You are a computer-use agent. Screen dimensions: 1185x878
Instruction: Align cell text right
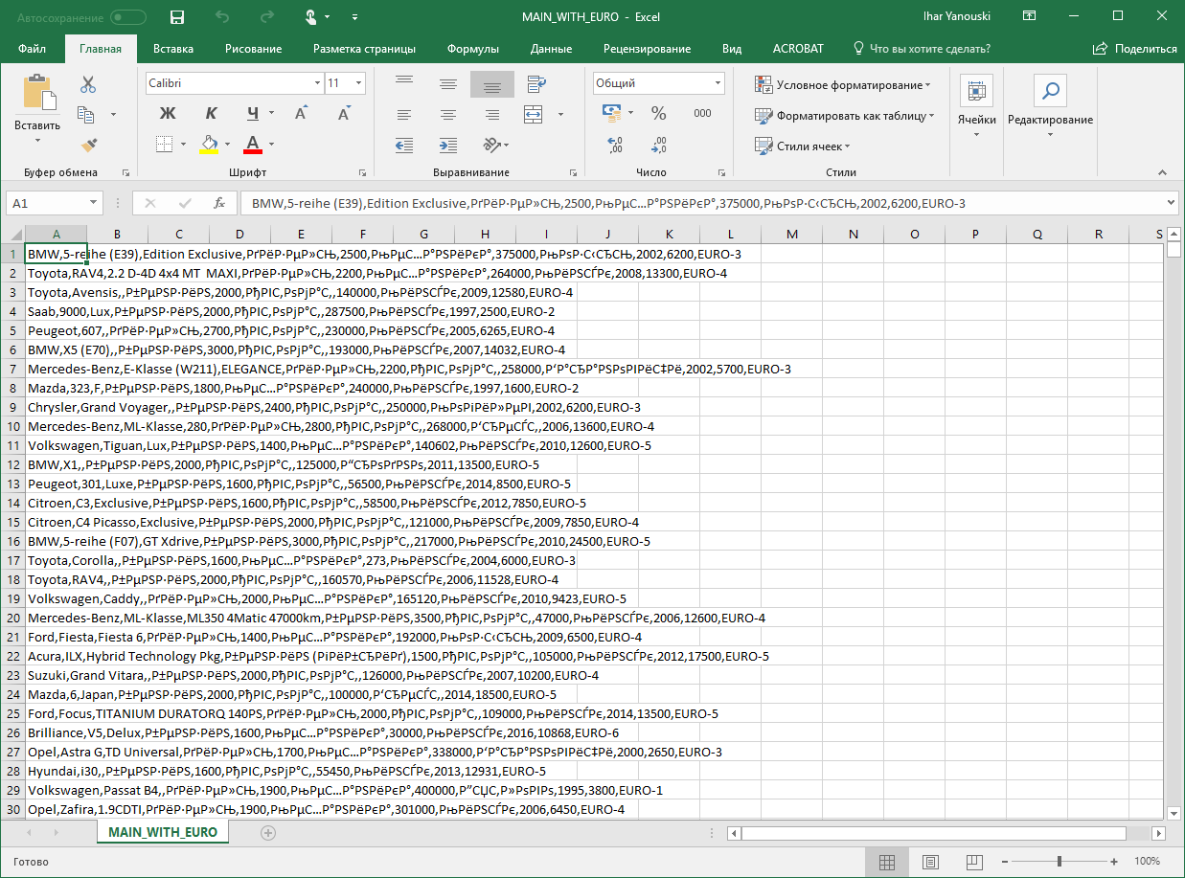pos(492,115)
